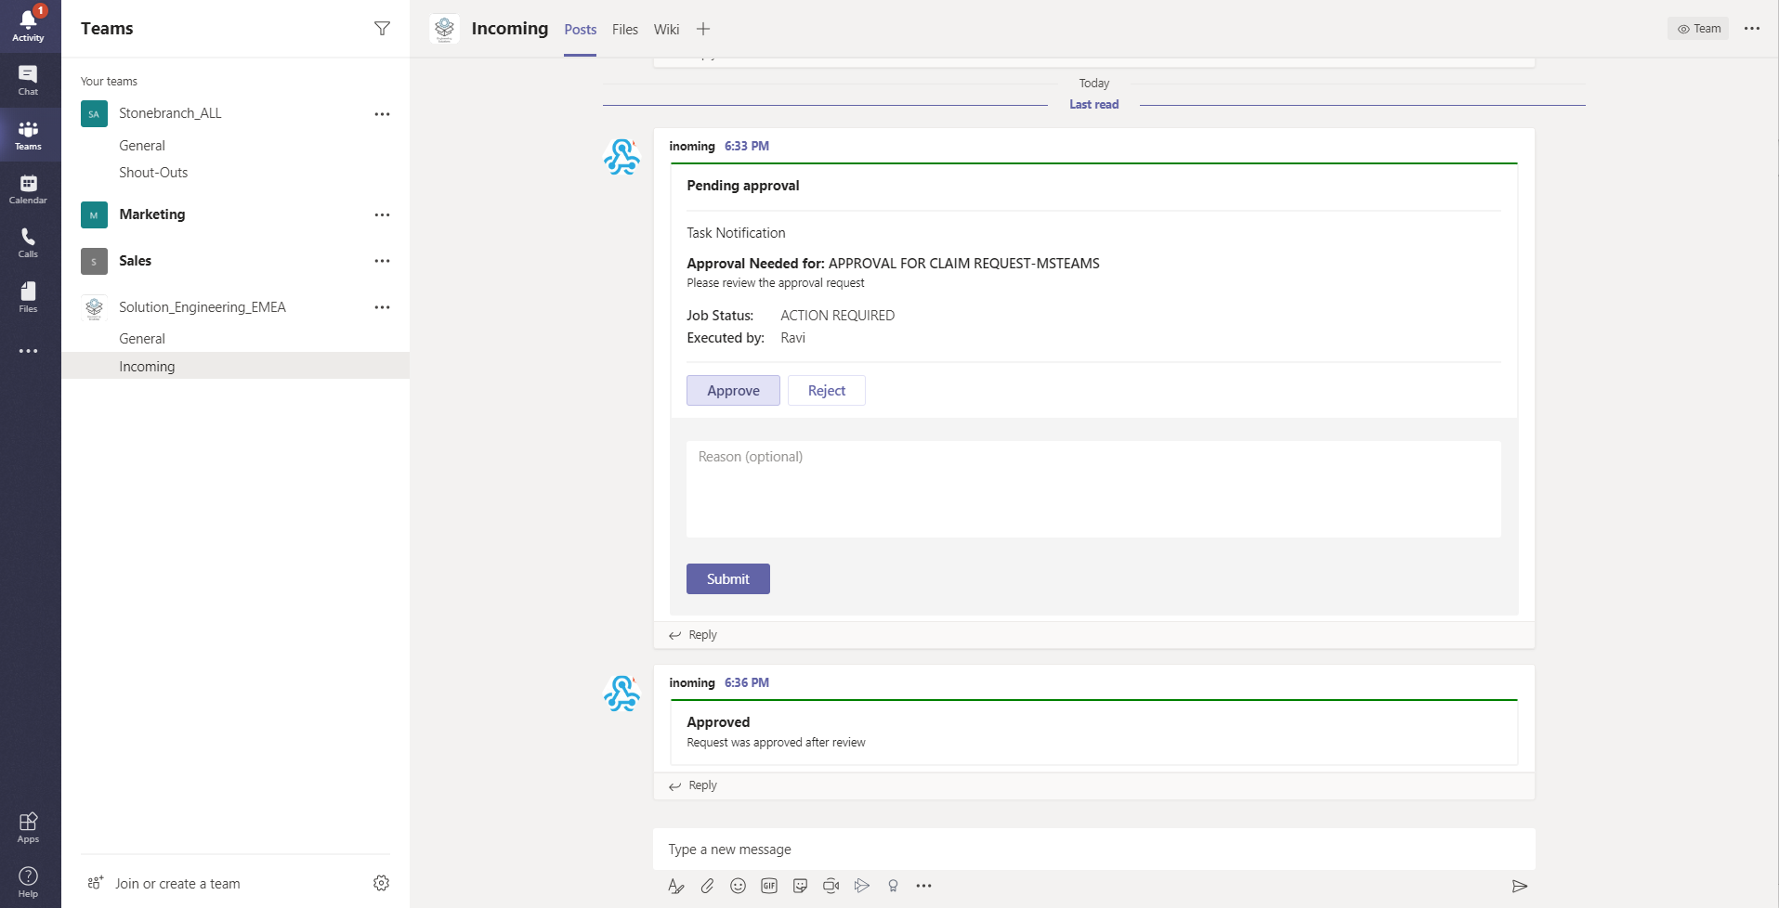
Task: Click the Team visibility button
Action: 1699,29
